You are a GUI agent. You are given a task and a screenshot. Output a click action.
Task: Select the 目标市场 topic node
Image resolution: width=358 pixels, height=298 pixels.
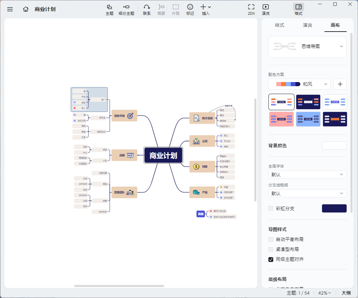click(124, 116)
